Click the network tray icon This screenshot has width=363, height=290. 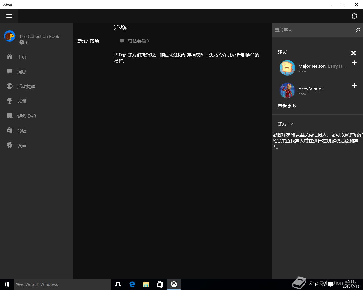pos(317,284)
